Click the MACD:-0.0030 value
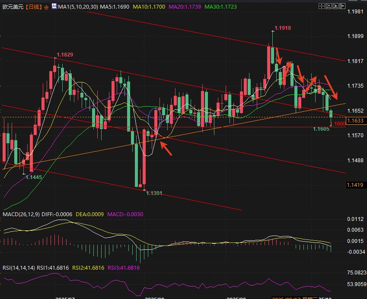This screenshot has width=367, height=299. [125, 214]
